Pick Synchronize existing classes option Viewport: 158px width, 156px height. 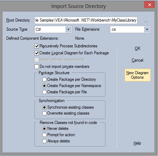[44, 107]
